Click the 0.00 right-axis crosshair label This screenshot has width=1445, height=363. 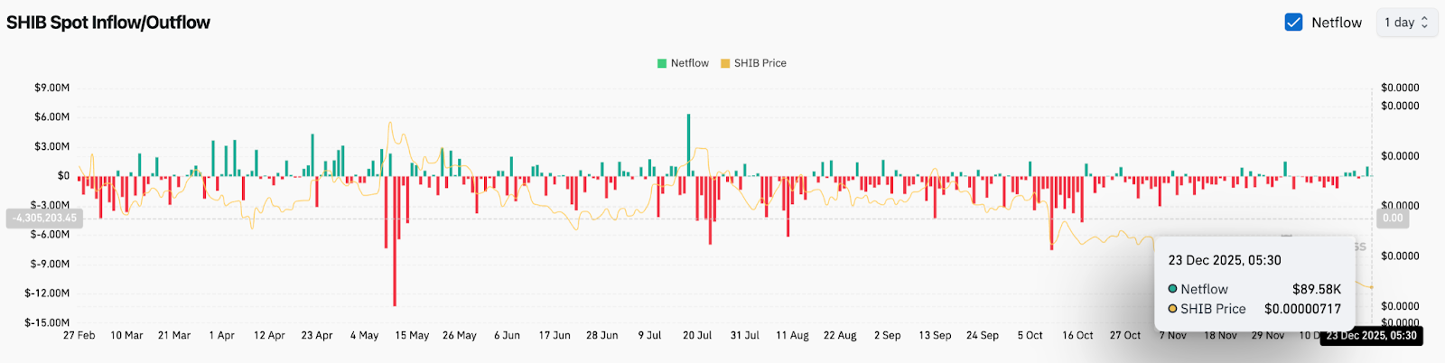click(x=1393, y=219)
